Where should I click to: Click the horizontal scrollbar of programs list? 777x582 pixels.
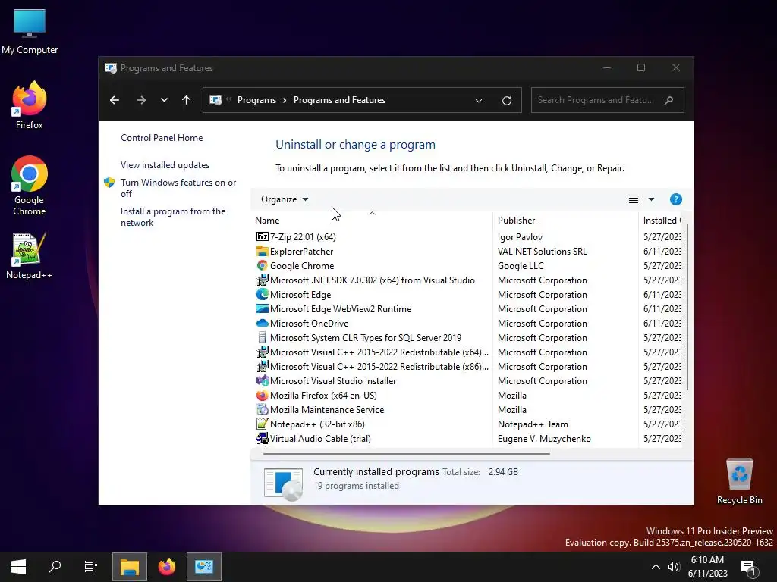407,453
